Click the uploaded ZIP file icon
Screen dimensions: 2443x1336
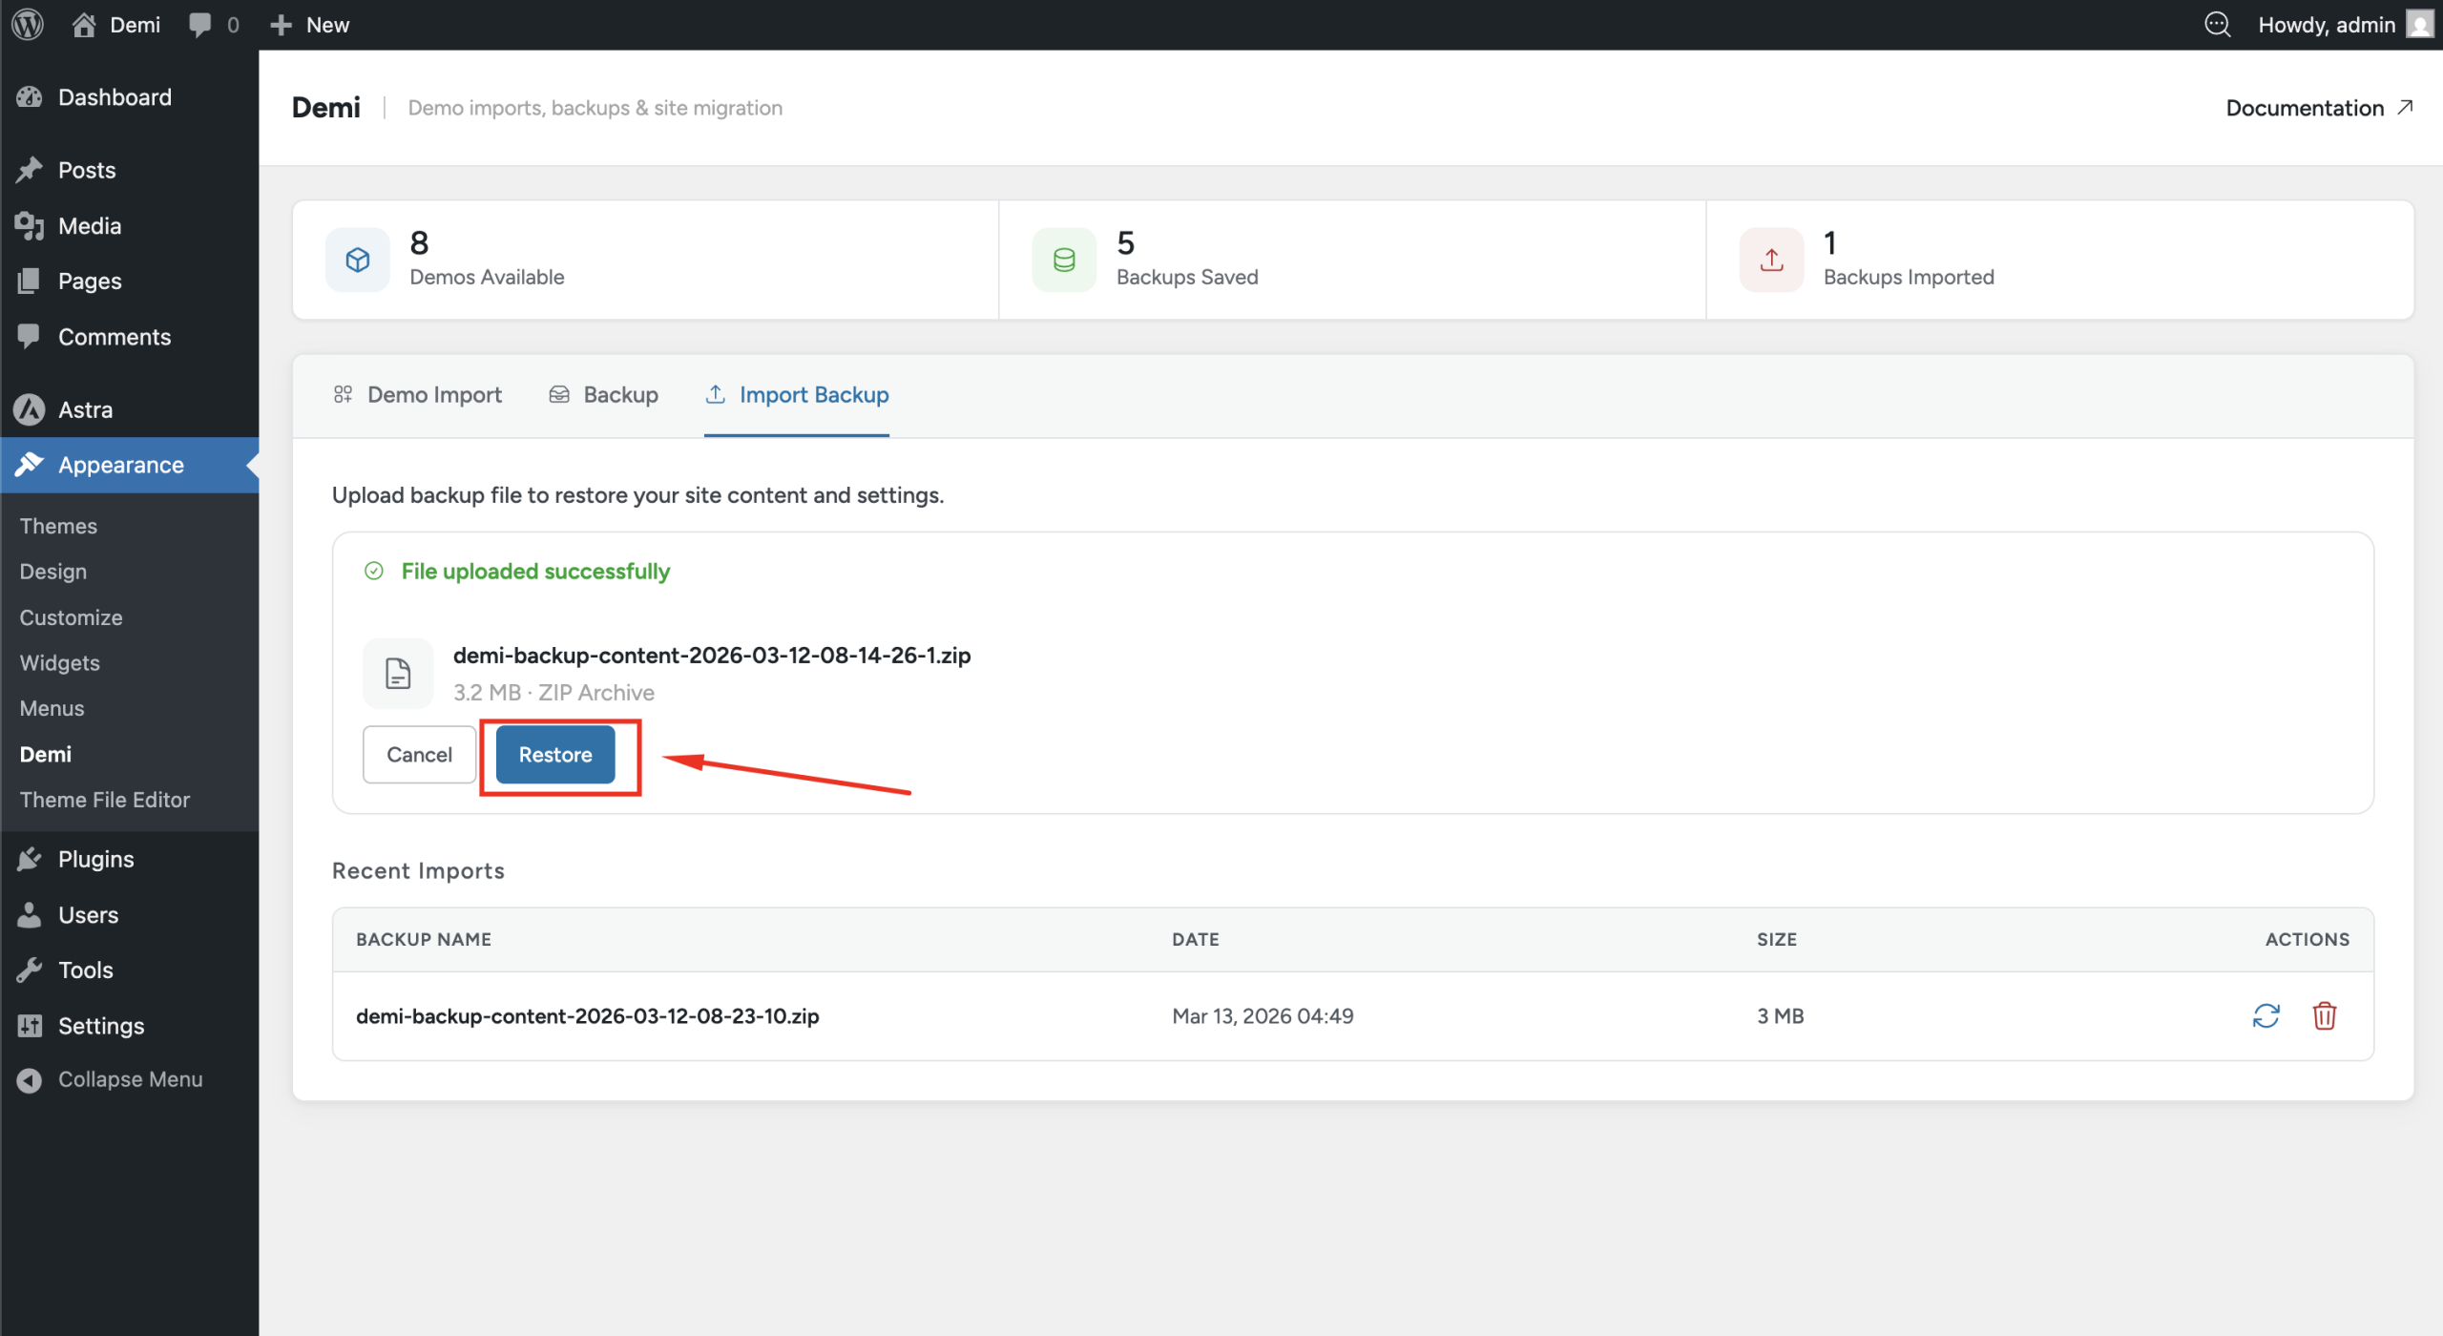[x=398, y=674]
